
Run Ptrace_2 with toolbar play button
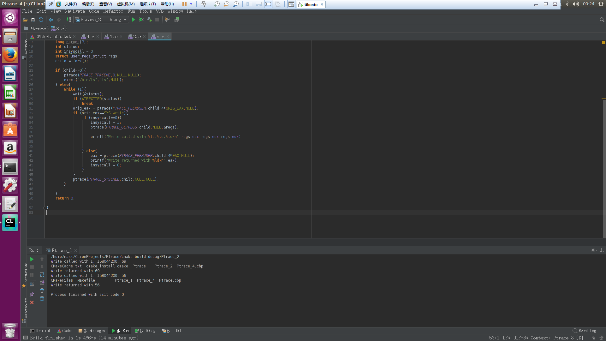click(134, 20)
